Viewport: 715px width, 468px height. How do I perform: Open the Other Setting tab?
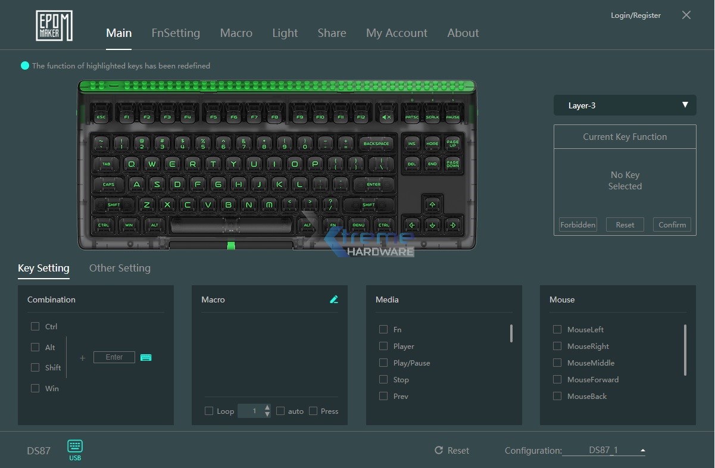120,268
